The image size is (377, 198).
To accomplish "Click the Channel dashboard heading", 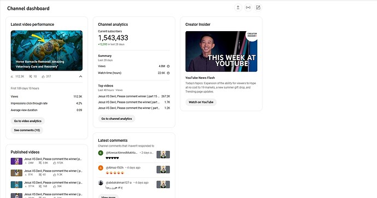I will 28,8.
